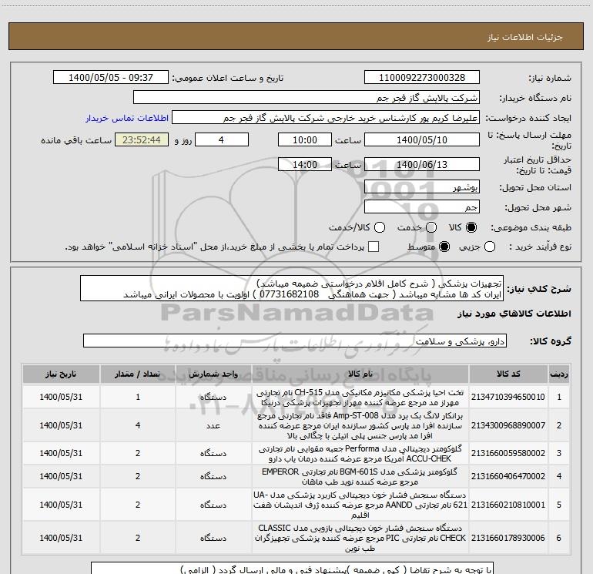Select the خدمت radio button
This screenshot has width=593, height=574.
[x=431, y=227]
